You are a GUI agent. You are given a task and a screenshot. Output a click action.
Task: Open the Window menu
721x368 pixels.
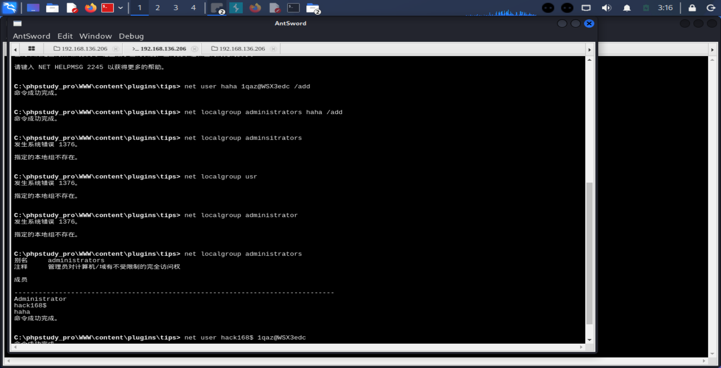(x=96, y=36)
